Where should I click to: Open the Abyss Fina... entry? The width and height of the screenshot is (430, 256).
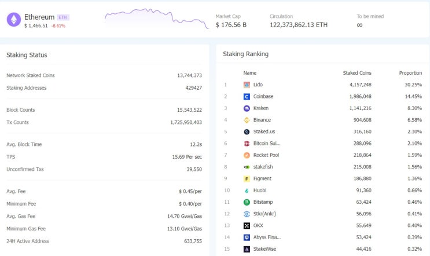(x=267, y=237)
